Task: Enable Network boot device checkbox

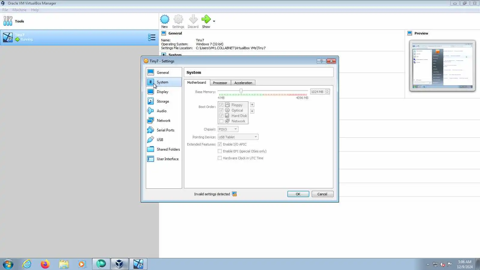Action: pyautogui.click(x=221, y=121)
